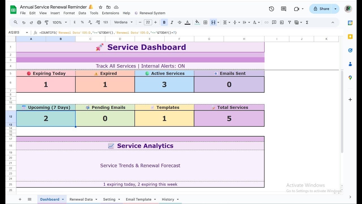The width and height of the screenshot is (362, 204).
Task: Open more number formats 123 icon
Action: coord(105,22)
